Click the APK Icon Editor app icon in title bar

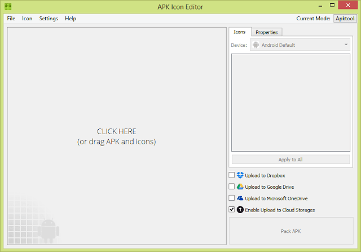pos(8,7)
